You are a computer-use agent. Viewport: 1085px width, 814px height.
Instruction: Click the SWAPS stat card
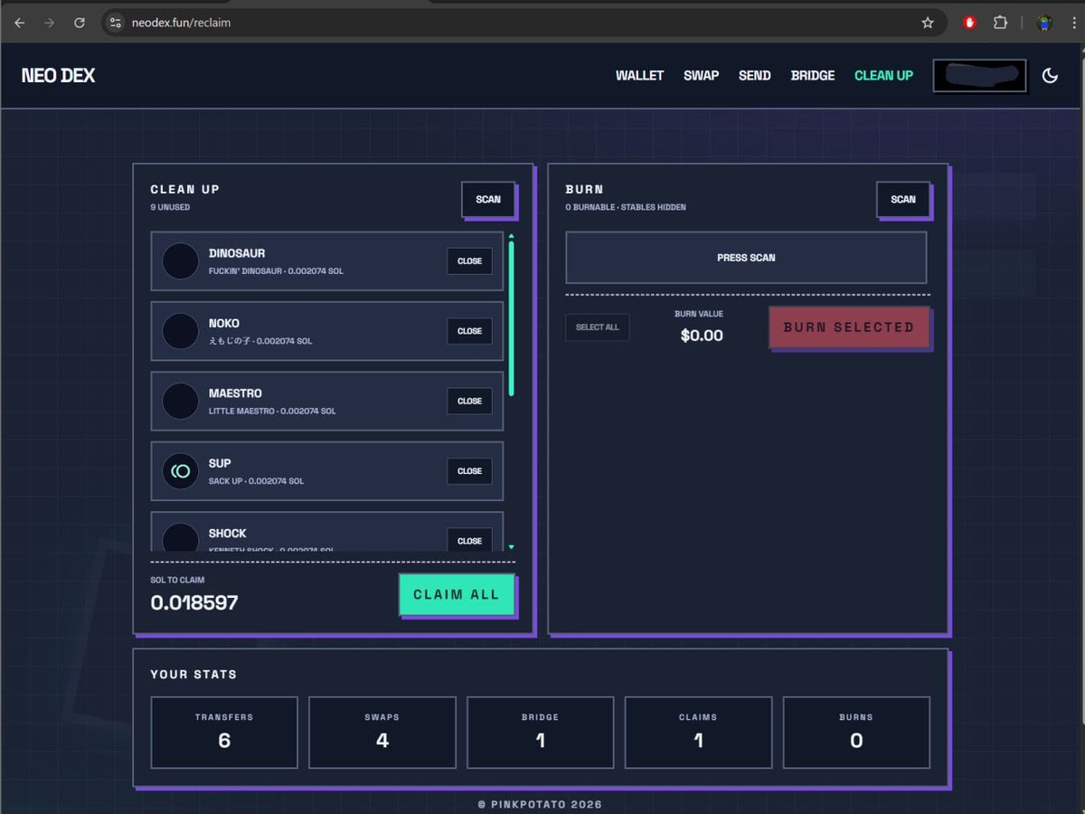pos(382,733)
